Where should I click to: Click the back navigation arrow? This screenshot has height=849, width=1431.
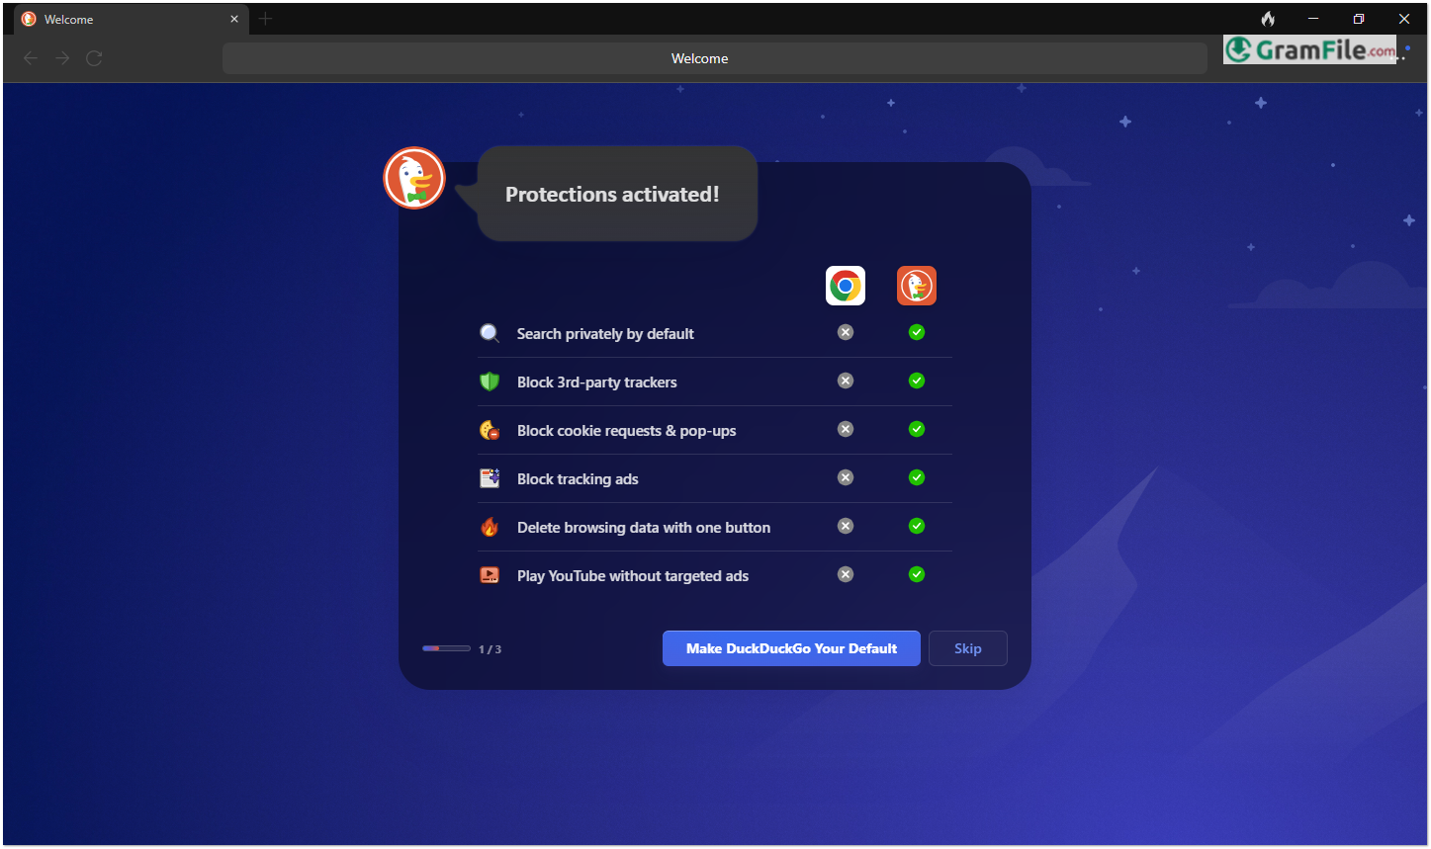point(31,58)
